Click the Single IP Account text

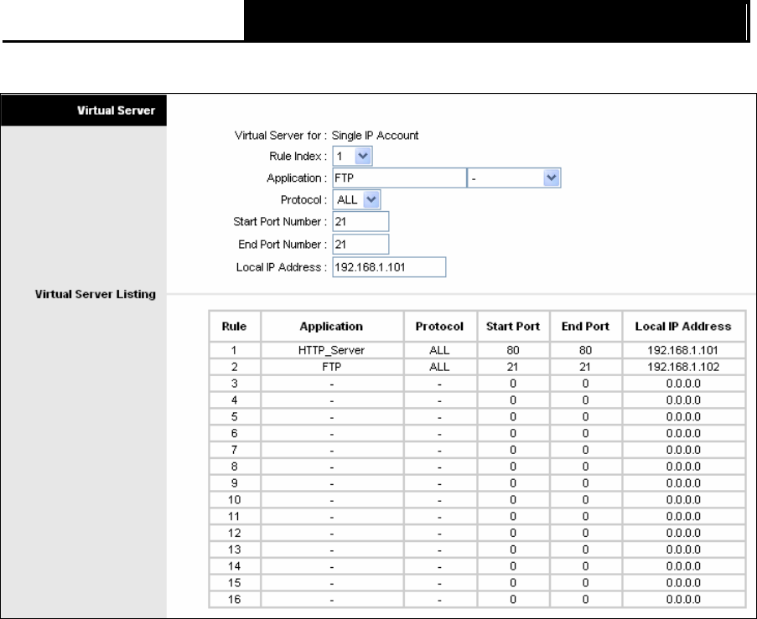pos(375,136)
